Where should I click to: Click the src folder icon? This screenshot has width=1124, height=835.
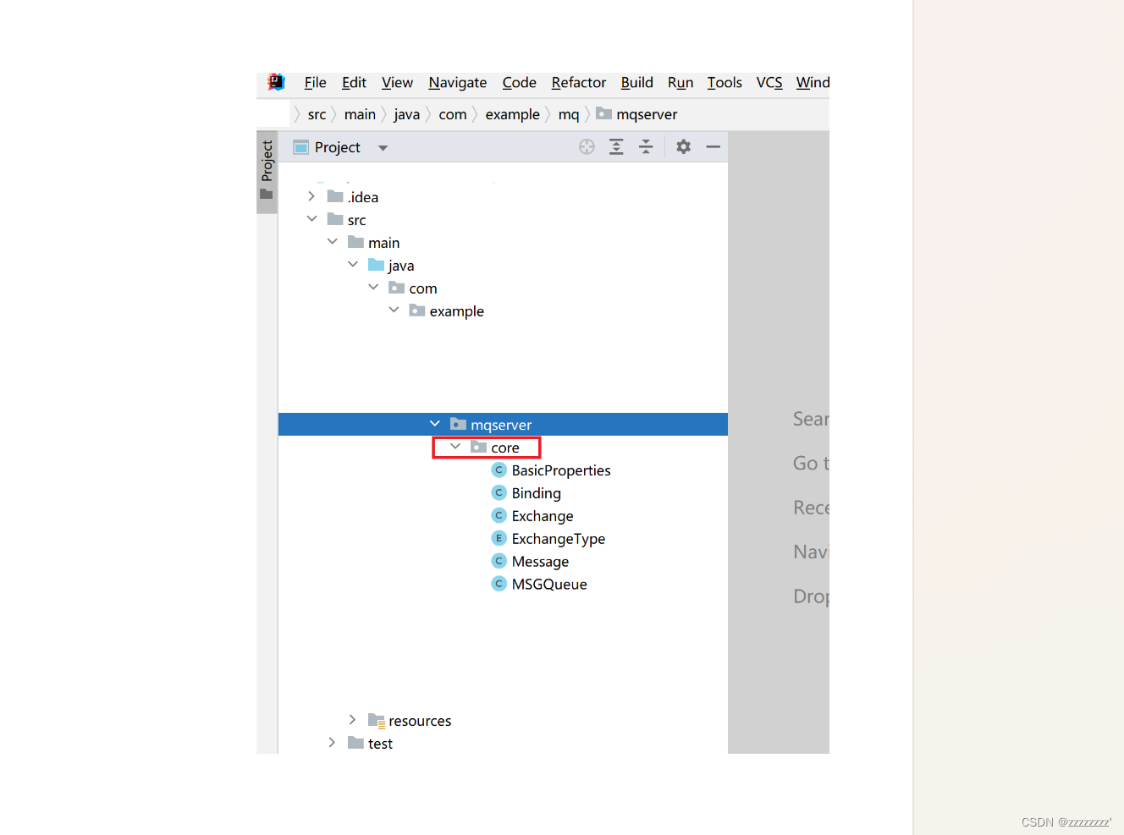pyautogui.click(x=335, y=219)
